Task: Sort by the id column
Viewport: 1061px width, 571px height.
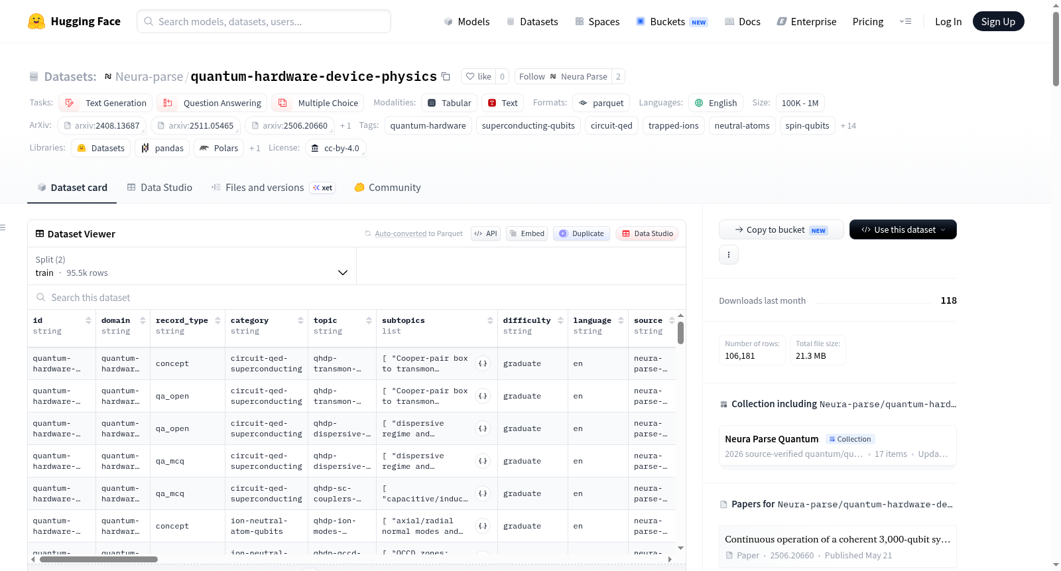Action: click(88, 321)
